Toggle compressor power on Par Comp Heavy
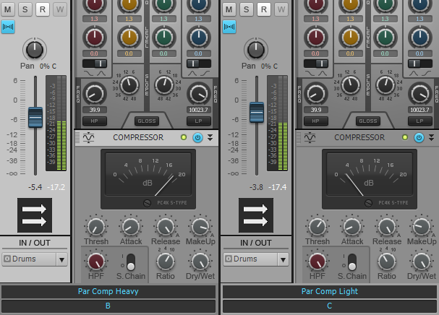 pyautogui.click(x=197, y=138)
